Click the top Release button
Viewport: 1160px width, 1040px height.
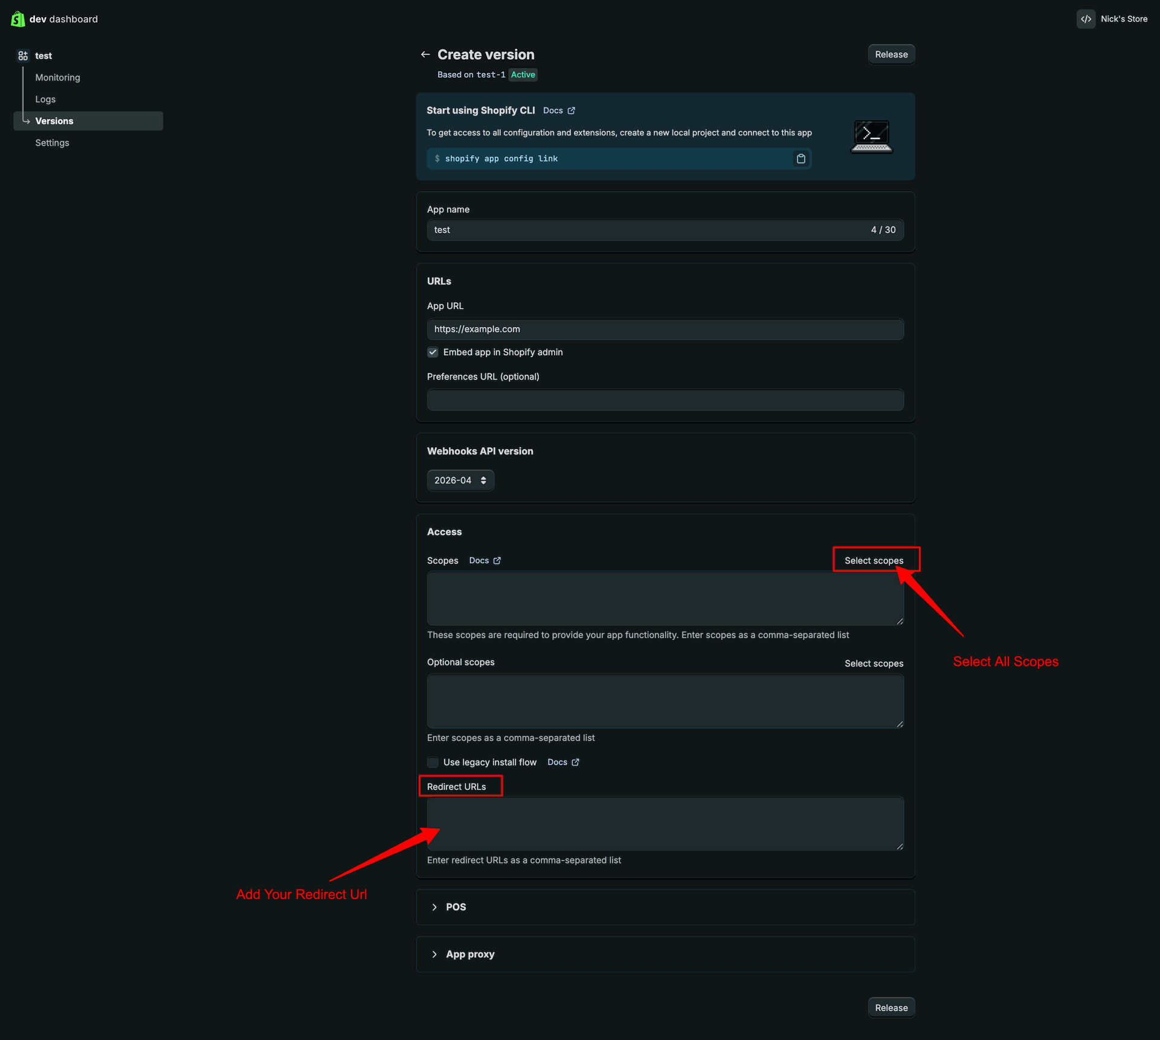pyautogui.click(x=891, y=54)
